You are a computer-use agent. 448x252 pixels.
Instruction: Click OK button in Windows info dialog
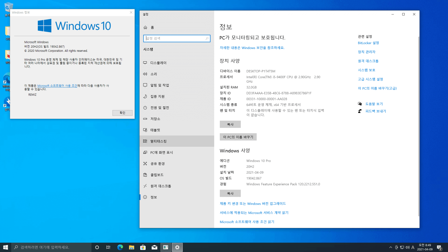tap(122, 113)
